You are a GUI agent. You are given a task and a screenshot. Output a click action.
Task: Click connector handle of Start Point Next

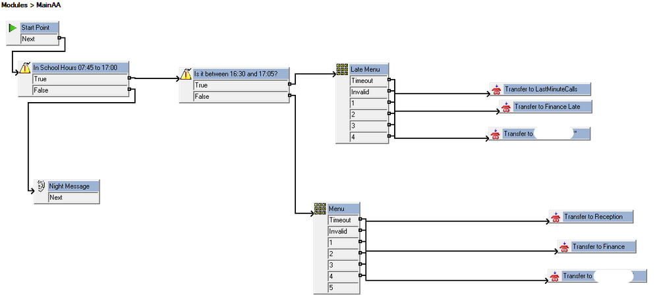click(x=59, y=38)
